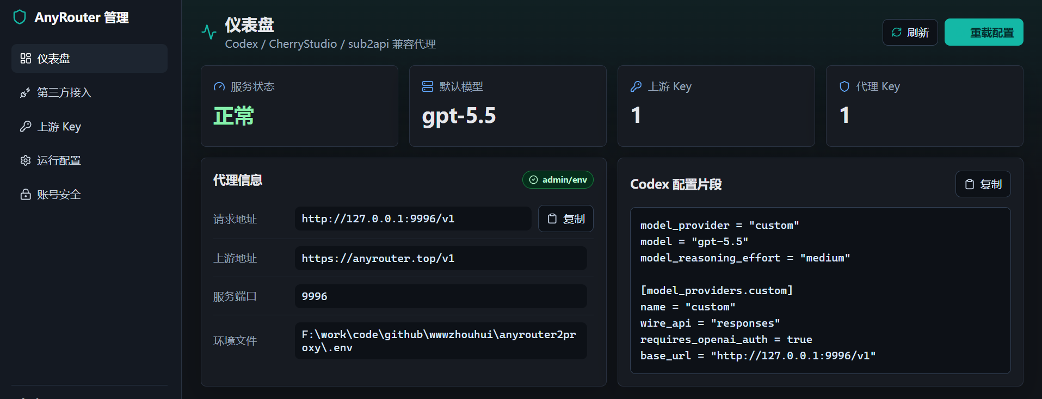Open the 第三方接入 sidebar menu item
Viewport: 1042px width, 399px height.
click(89, 92)
